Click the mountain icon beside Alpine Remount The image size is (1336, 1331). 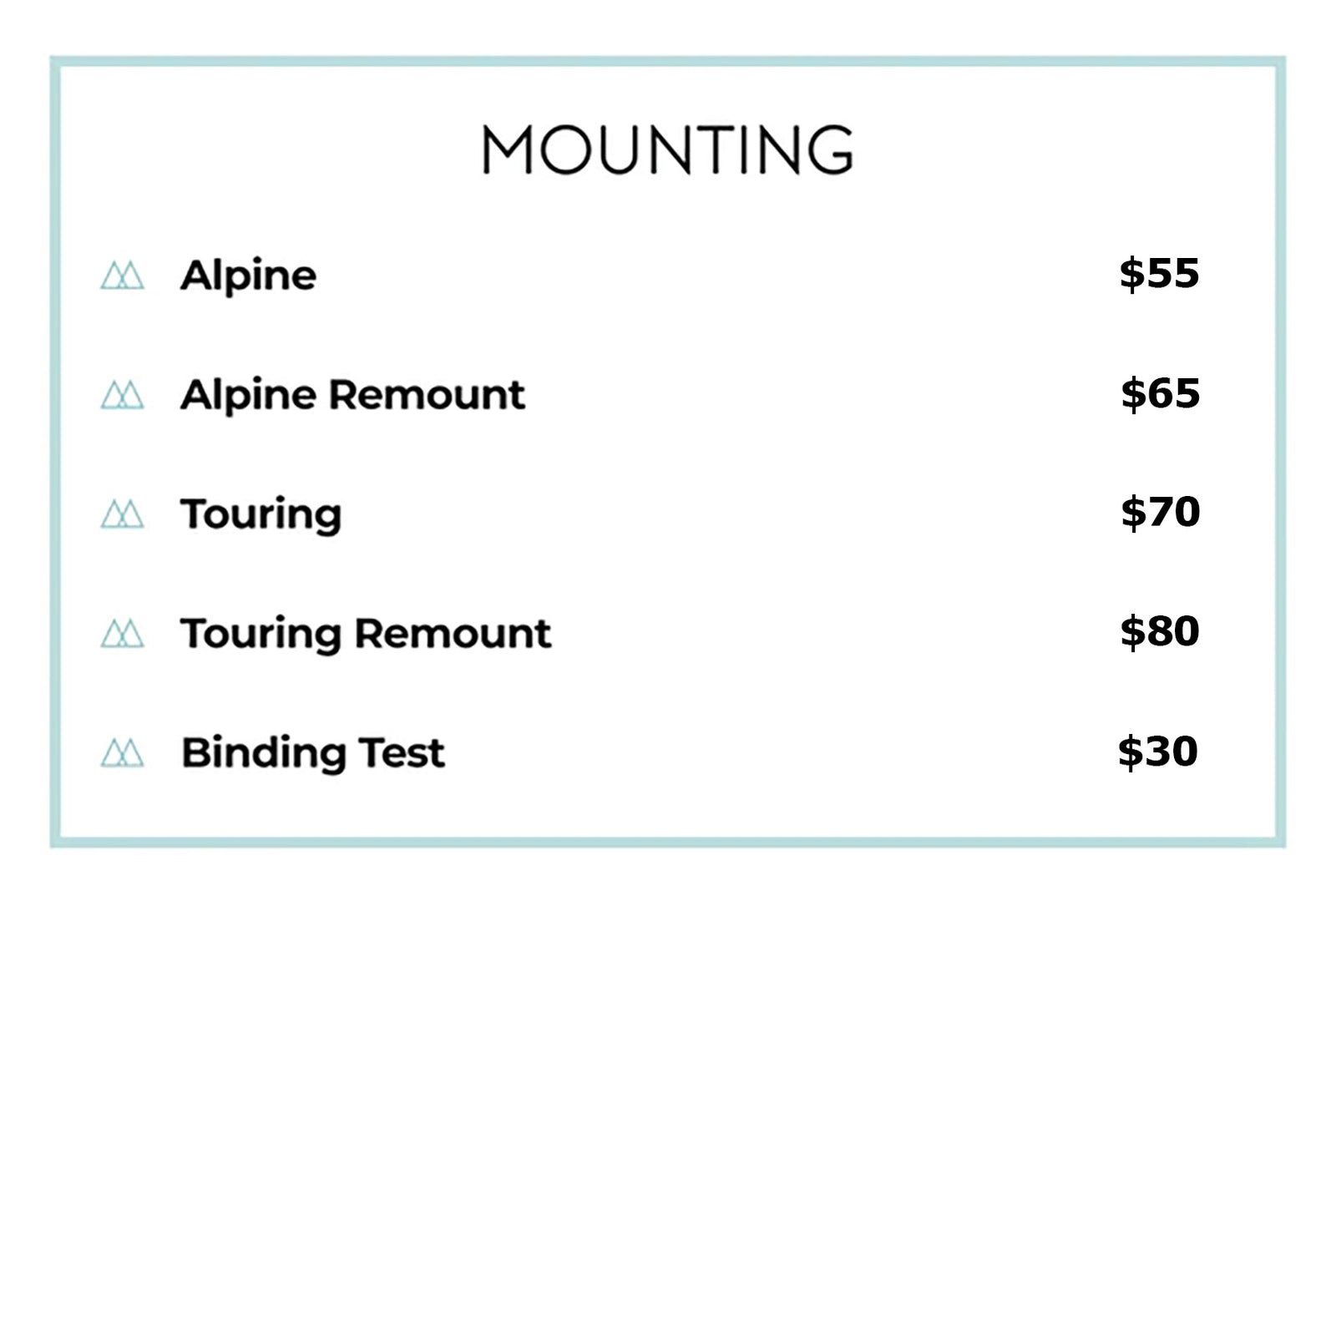pyautogui.click(x=122, y=394)
